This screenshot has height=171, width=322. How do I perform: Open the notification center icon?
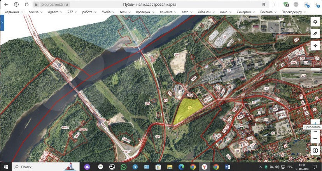pos(315,167)
